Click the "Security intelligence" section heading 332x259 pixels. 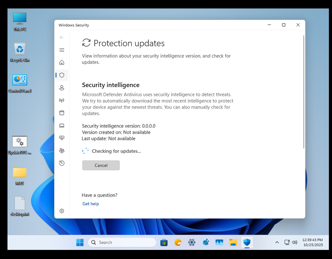pyautogui.click(x=111, y=85)
